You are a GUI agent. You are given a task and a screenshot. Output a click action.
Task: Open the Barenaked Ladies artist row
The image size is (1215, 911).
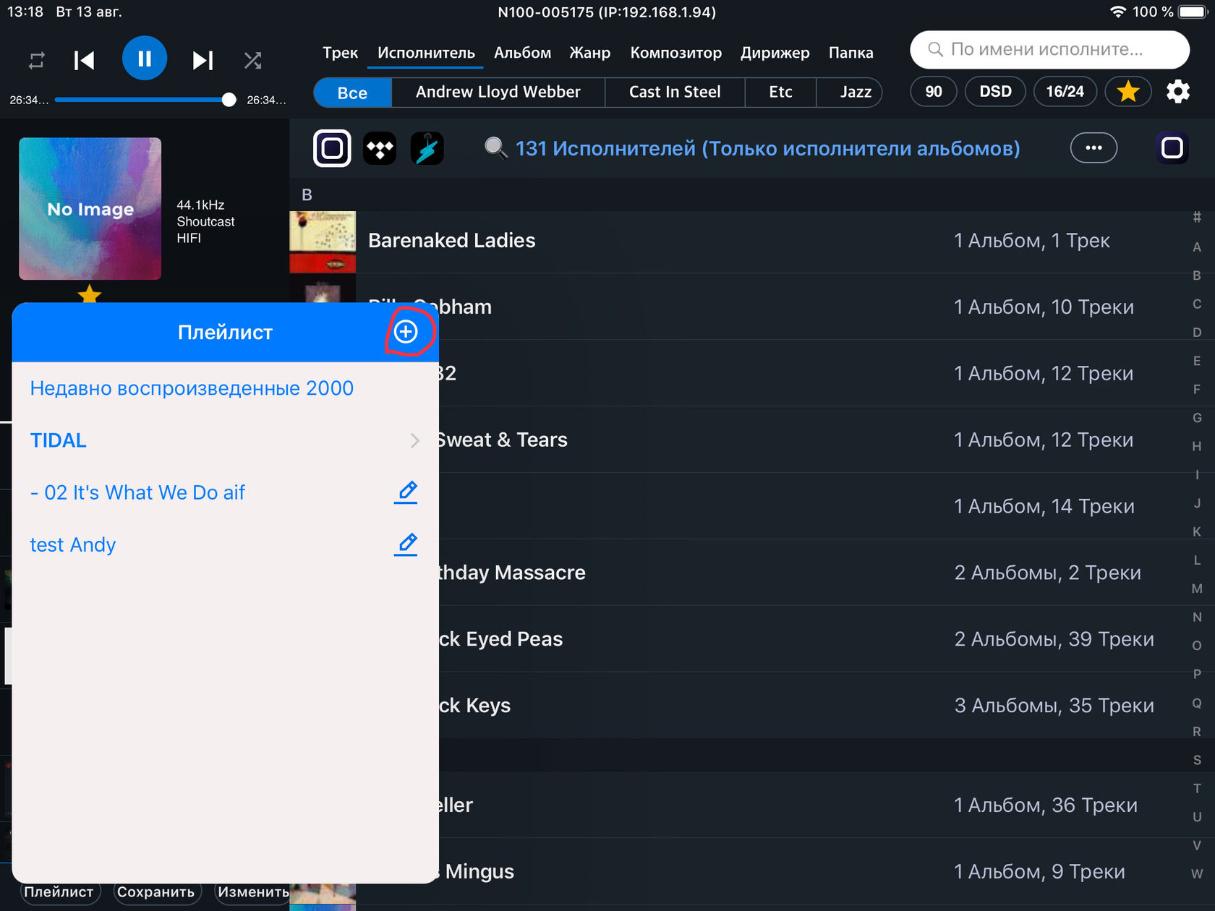738,241
